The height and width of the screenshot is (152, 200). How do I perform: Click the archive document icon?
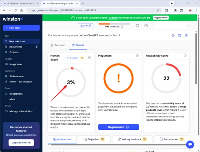(x=180, y=36)
